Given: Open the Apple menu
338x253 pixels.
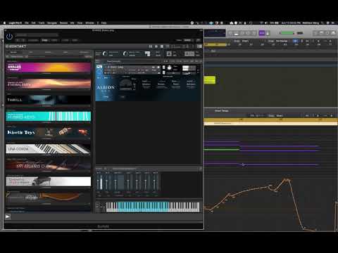Looking at the screenshot, I should click(x=4, y=22).
